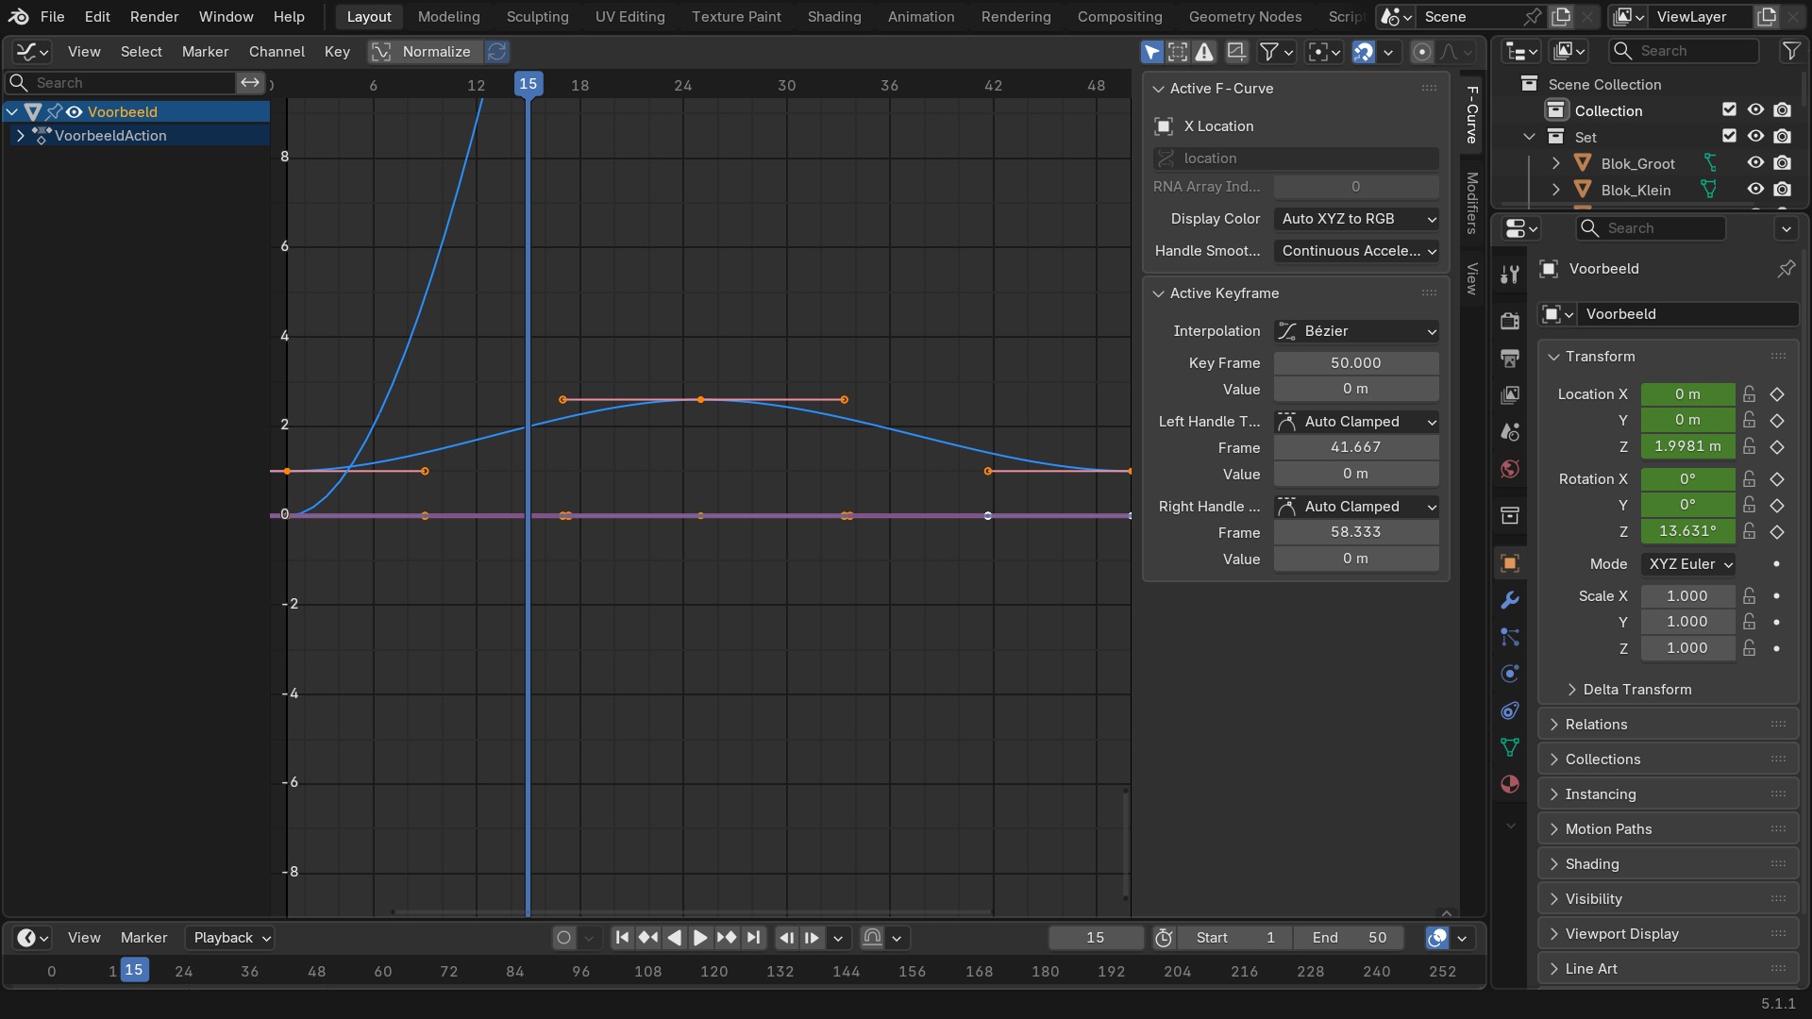Open the Interpolation Bézier dropdown
The width and height of the screenshot is (1812, 1019).
coord(1356,331)
